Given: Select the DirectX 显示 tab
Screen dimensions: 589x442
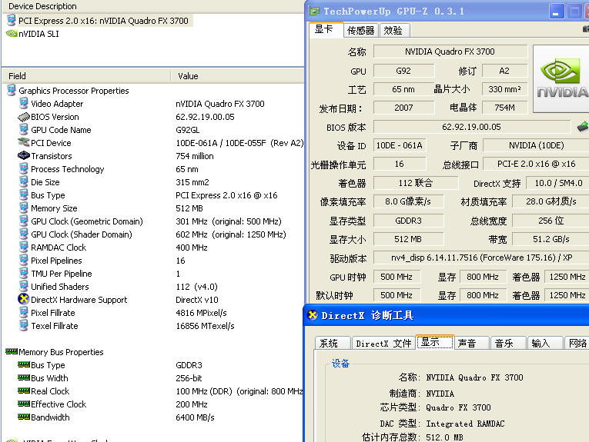Looking at the screenshot, I should tap(434, 342).
